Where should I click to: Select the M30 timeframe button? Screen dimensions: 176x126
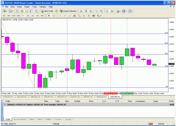(x=18, y=16)
